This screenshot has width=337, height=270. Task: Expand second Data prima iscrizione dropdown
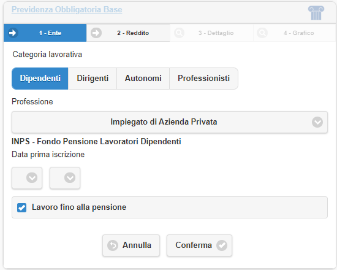click(65, 178)
